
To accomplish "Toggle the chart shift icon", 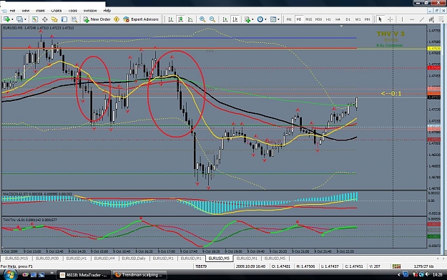I will (x=235, y=19).
